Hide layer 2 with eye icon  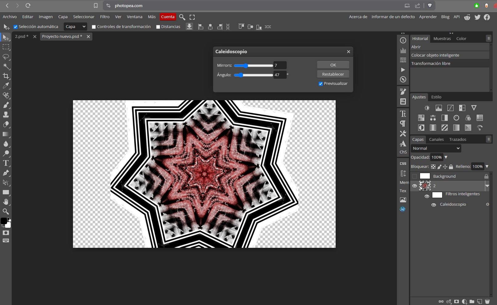[x=414, y=186]
